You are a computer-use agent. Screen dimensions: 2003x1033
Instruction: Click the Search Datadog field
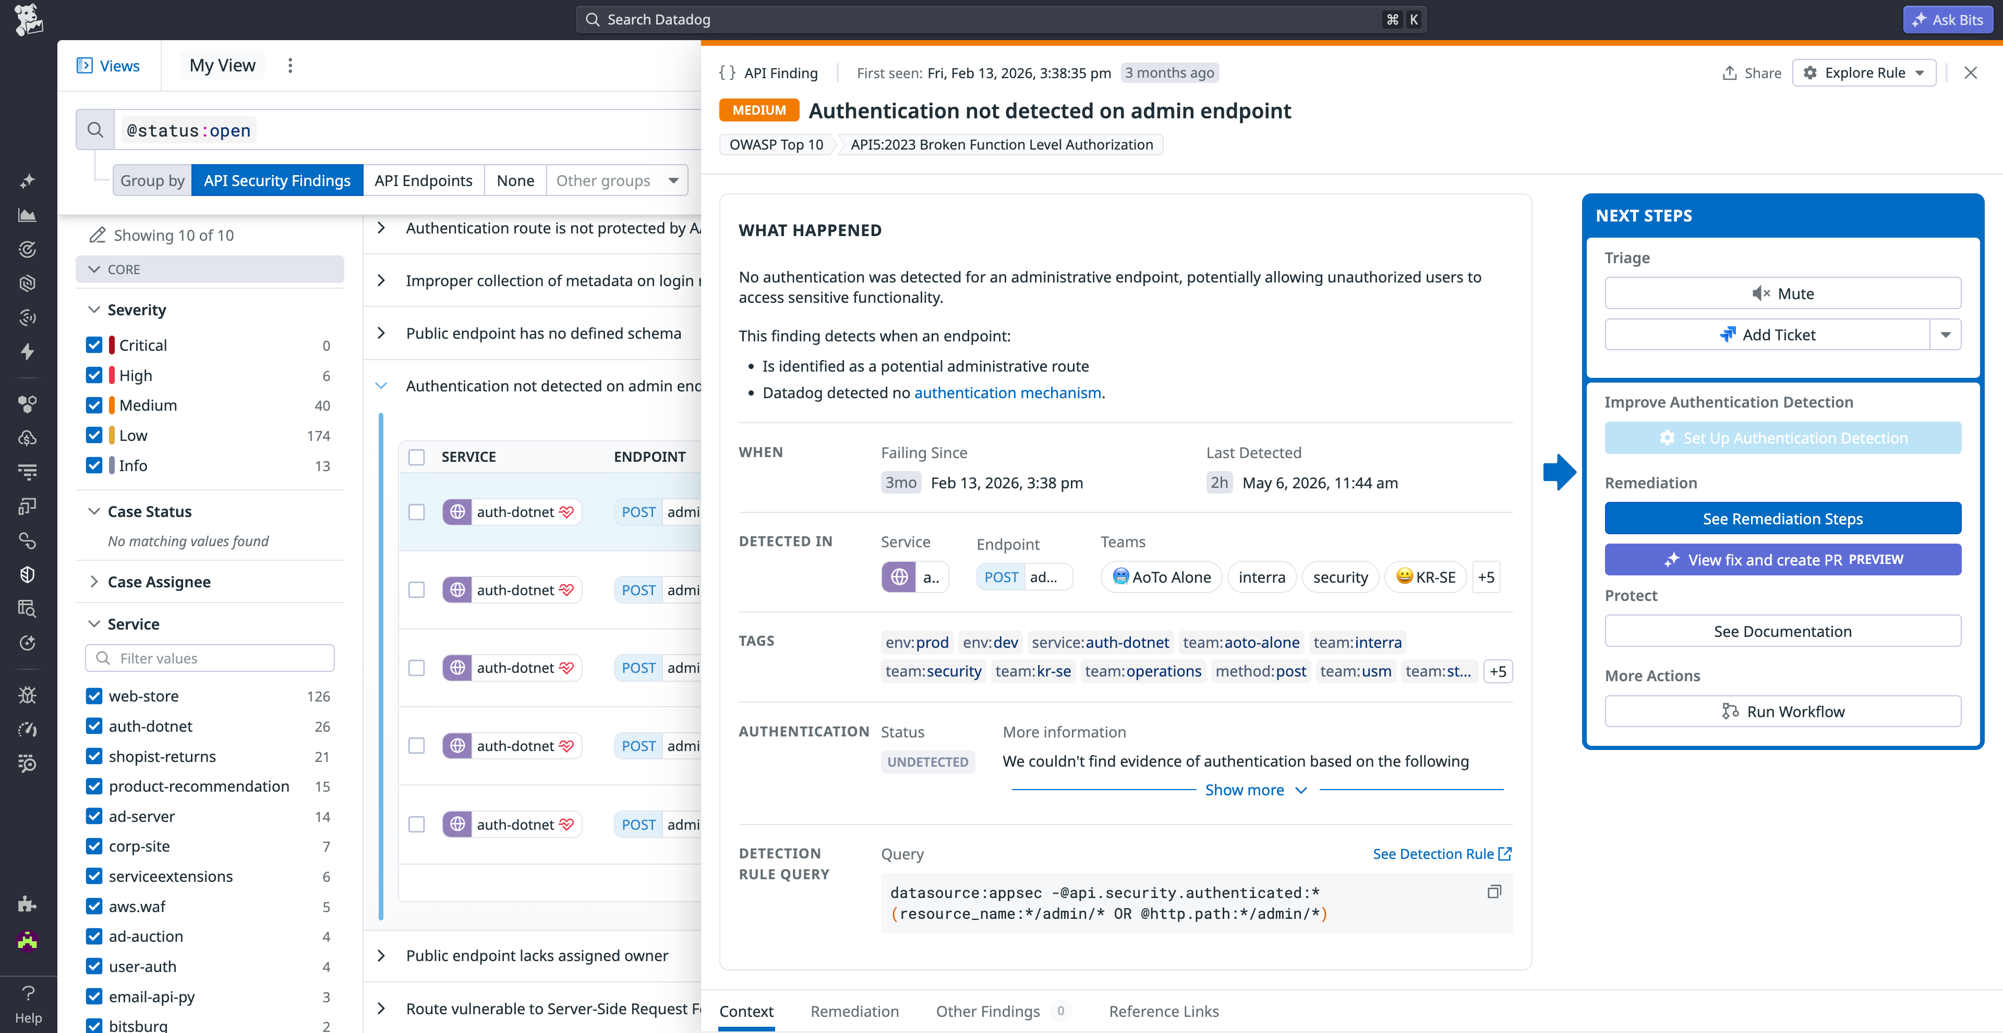1001,19
